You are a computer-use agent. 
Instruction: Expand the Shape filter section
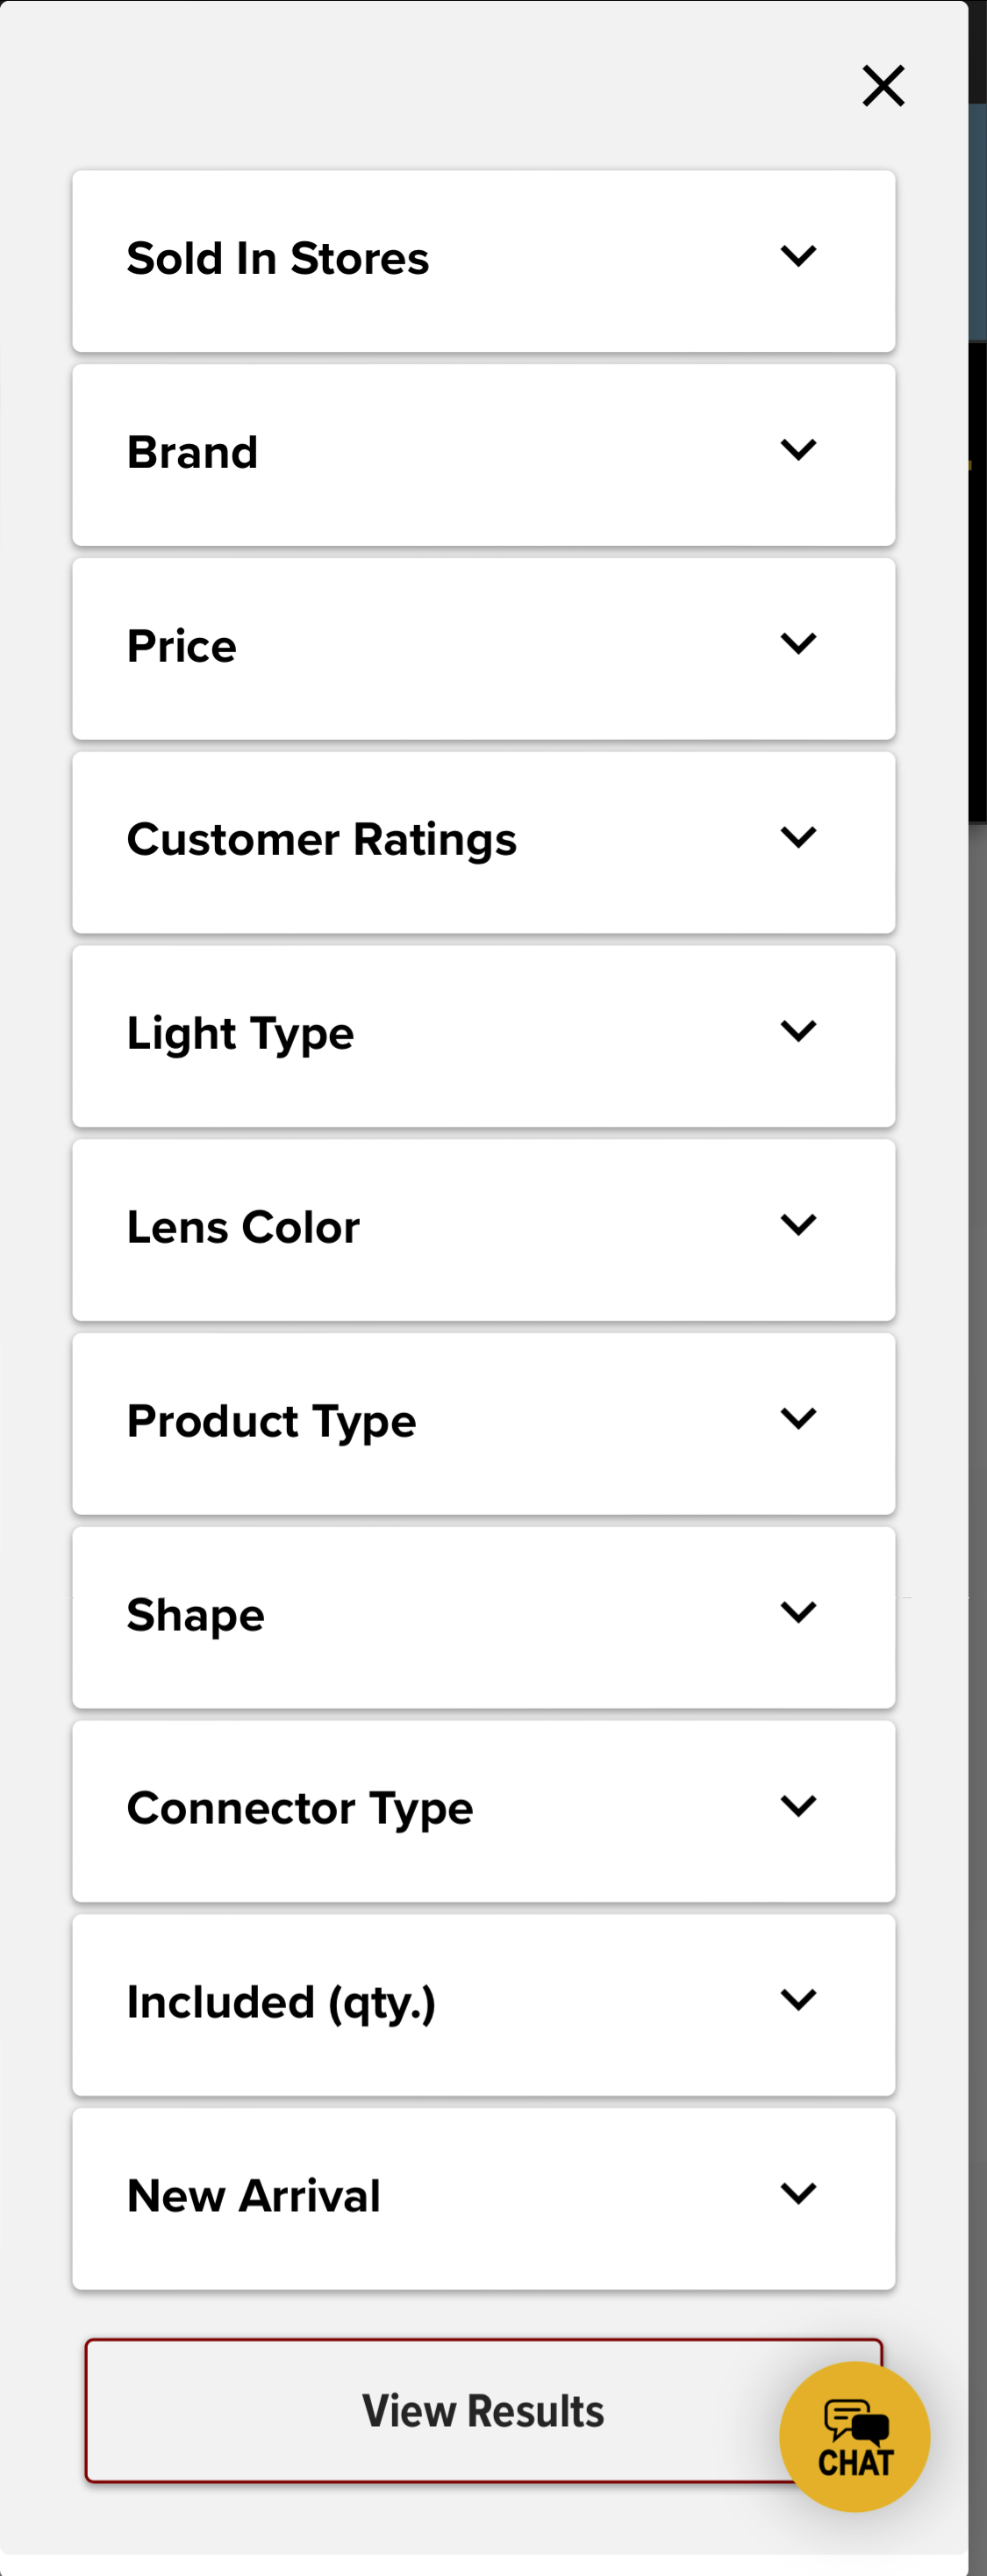484,1614
